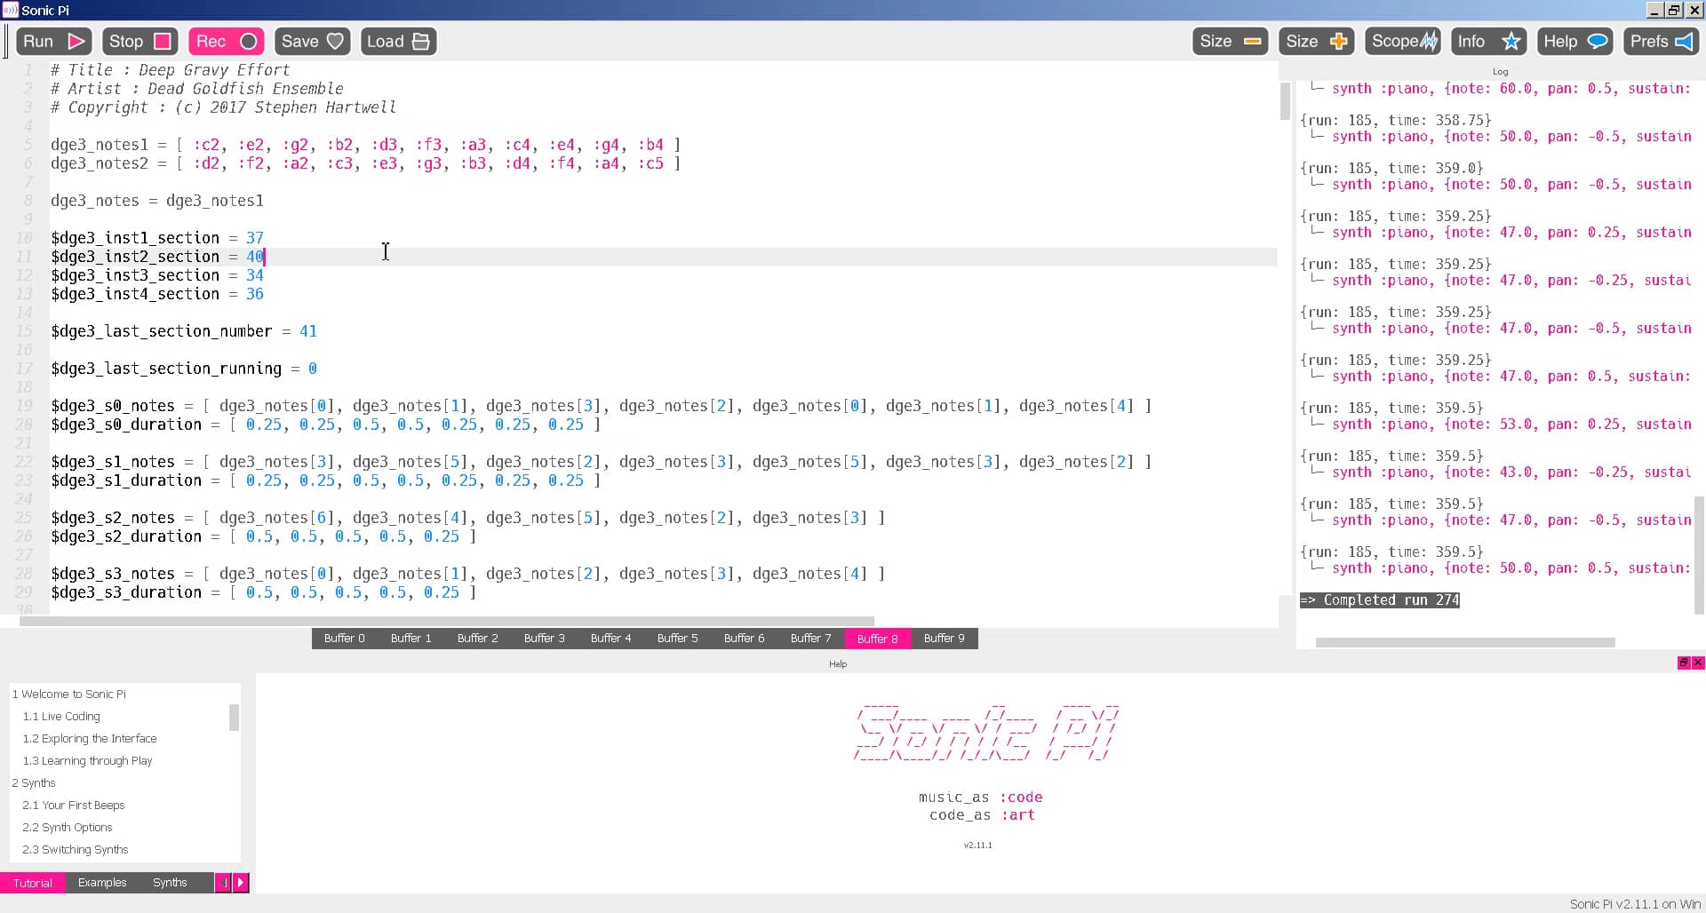Image resolution: width=1706 pixels, height=913 pixels.
Task: Click the '# Title : Deep Gravy Effort' comment line
Action: point(170,70)
